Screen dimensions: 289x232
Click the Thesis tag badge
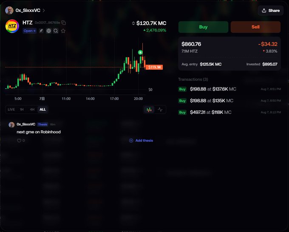[x=42, y=124]
